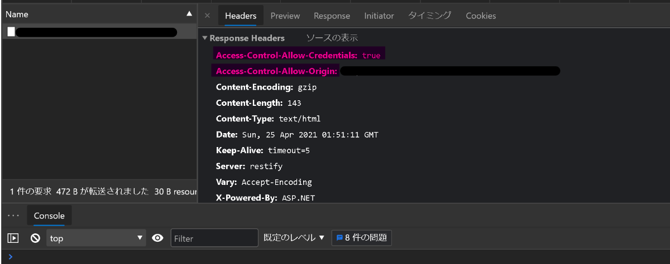The height and width of the screenshot is (264, 670).
Task: Open the 既定のレベル log level dropdown
Action: pyautogui.click(x=294, y=238)
